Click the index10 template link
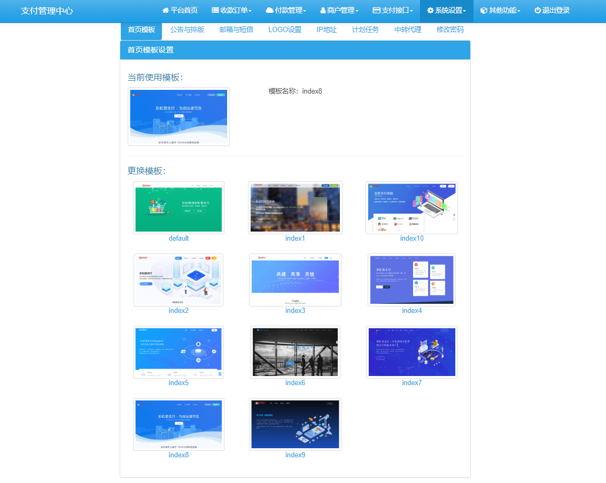606x483 pixels. pos(411,238)
